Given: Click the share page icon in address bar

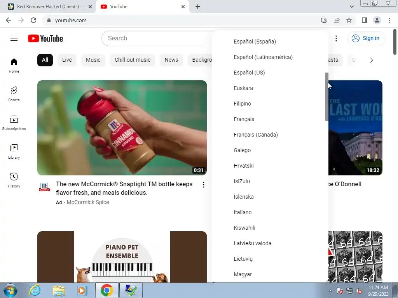Looking at the screenshot, I should 337,20.
